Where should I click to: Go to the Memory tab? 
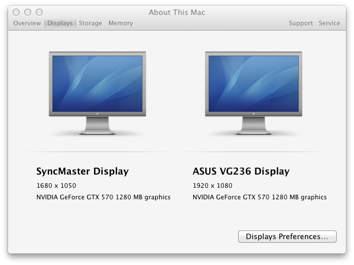click(x=120, y=23)
